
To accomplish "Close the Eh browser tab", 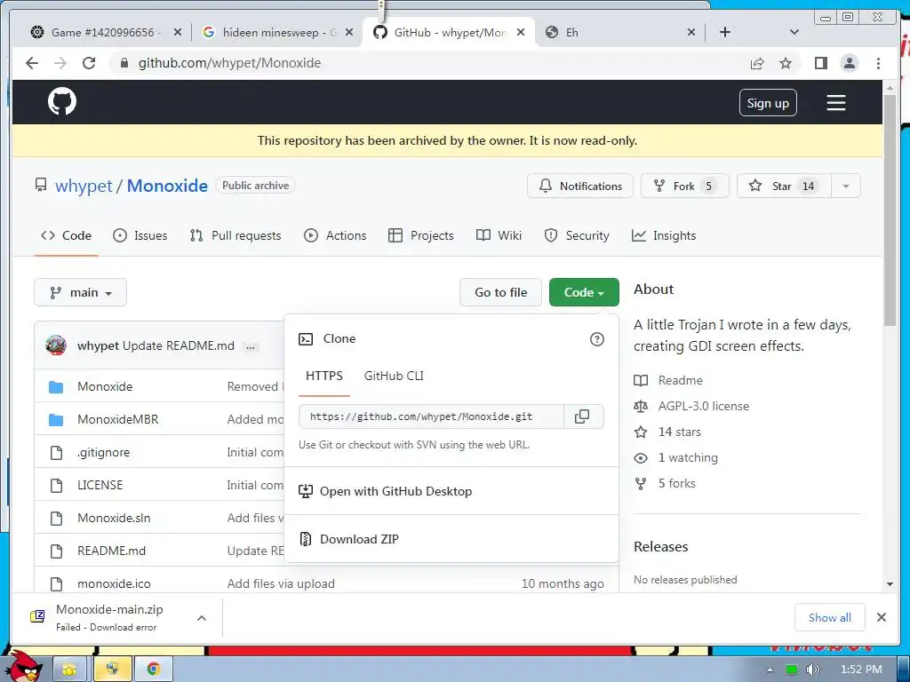I will pyautogui.click(x=690, y=32).
